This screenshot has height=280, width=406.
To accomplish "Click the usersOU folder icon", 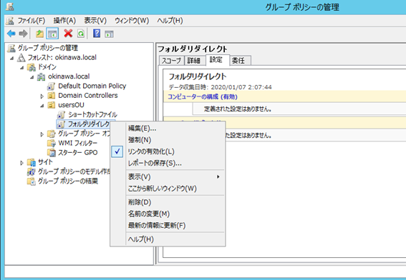I will [52, 105].
